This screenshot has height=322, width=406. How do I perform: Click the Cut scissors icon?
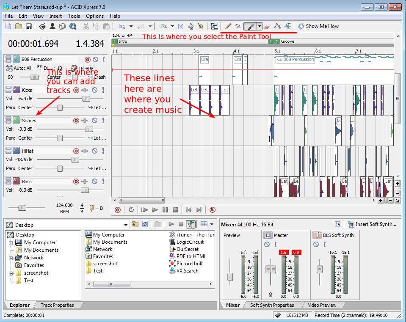[86, 26]
